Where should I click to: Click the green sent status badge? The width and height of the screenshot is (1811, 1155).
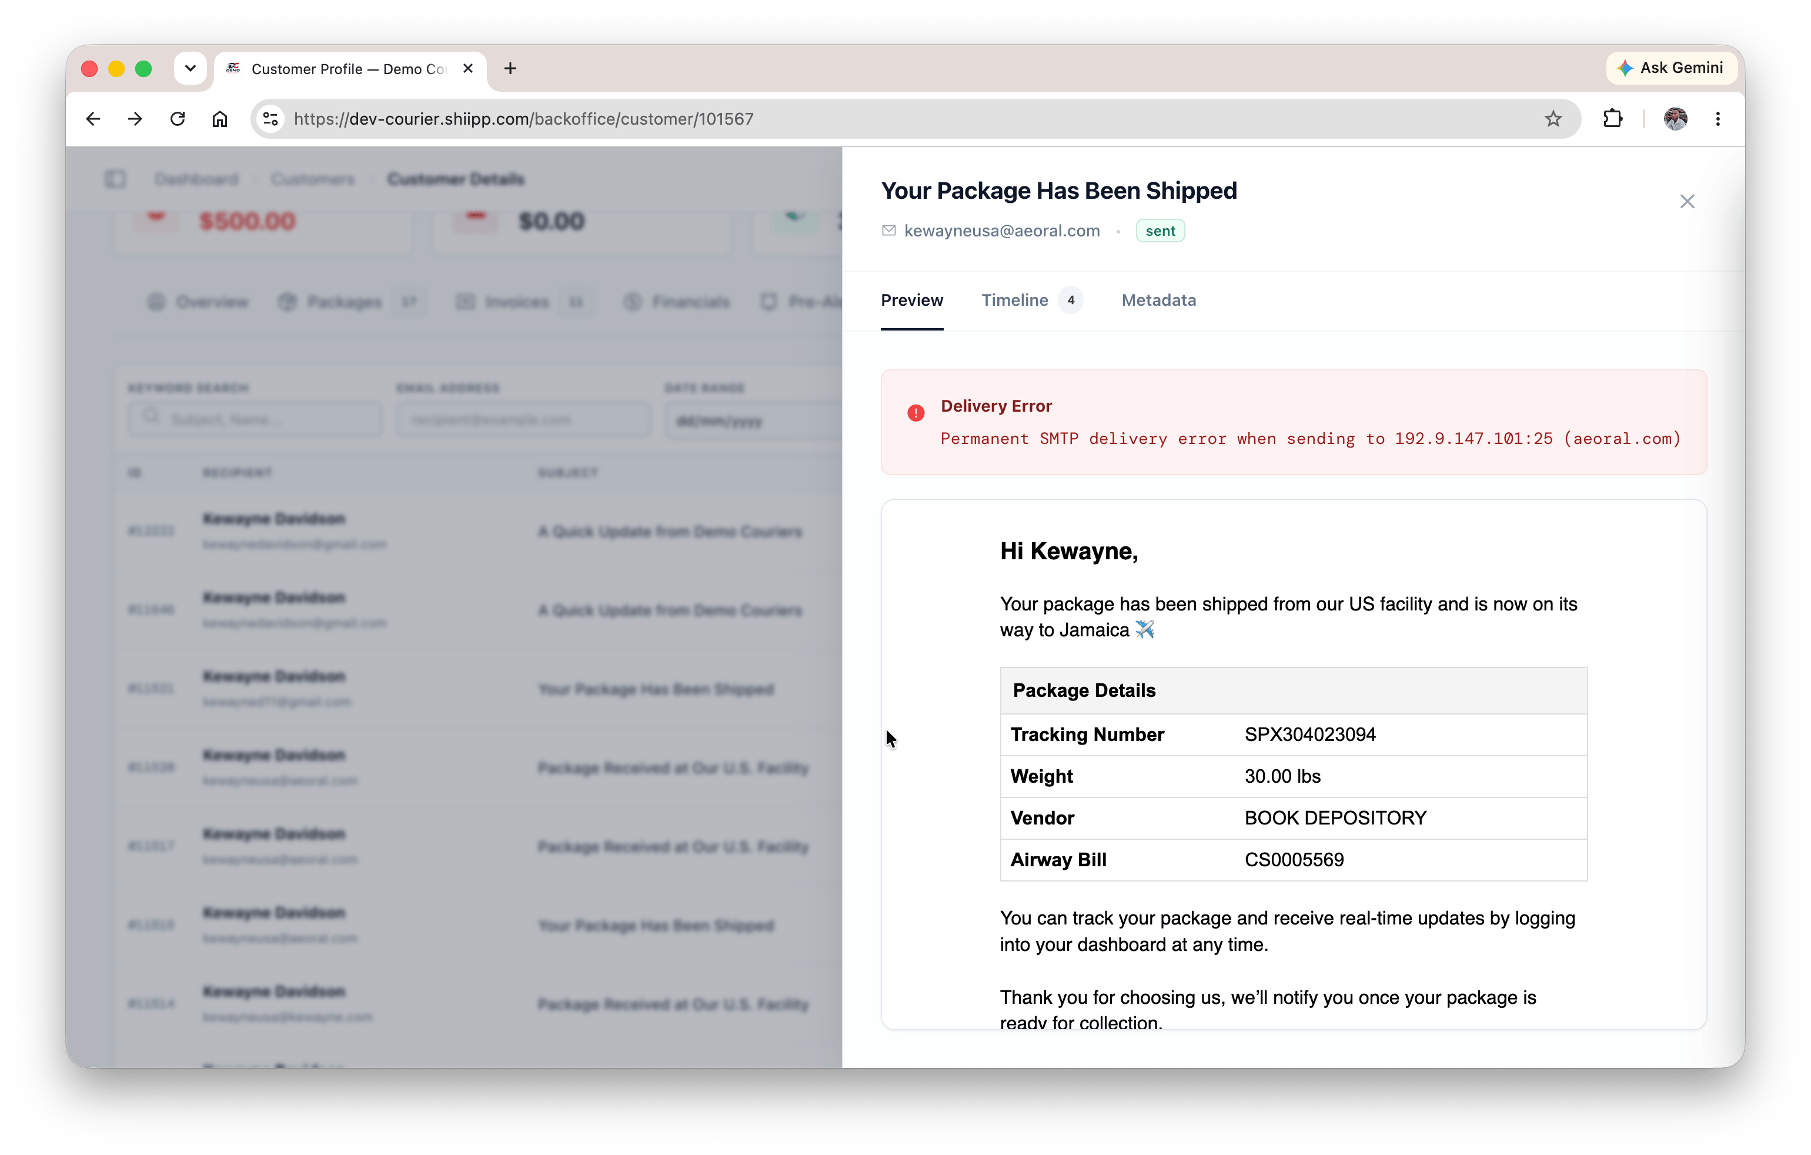click(1160, 231)
